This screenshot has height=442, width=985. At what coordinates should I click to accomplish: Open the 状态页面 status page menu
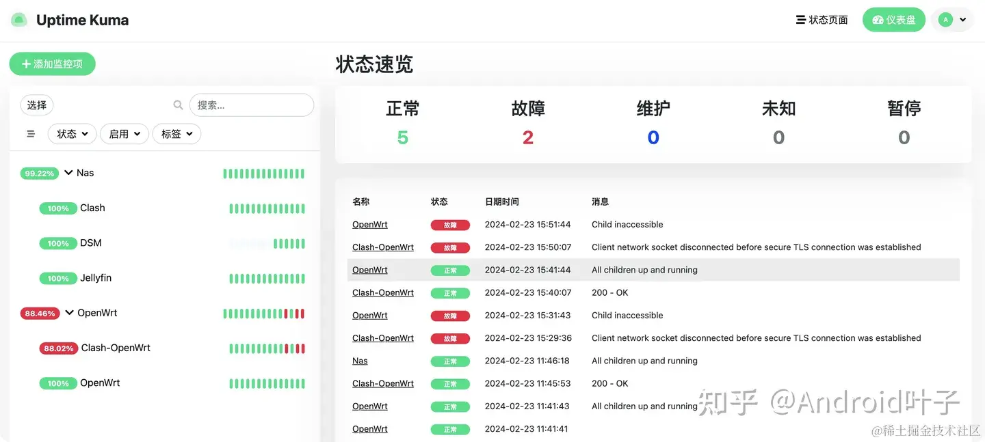(822, 20)
